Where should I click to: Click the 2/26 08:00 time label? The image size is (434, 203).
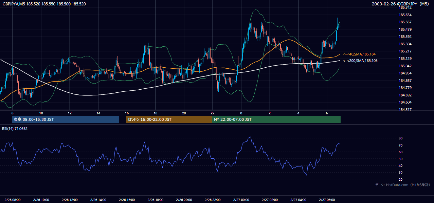(x=12, y=200)
